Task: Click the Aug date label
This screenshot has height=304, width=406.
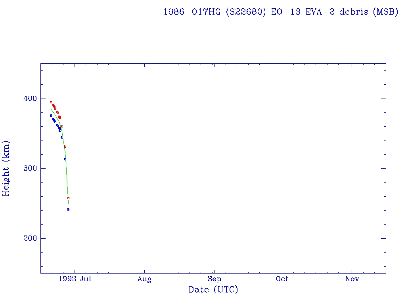Action: [x=145, y=279]
